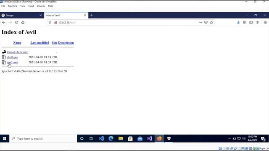Open the VirtualBox File menu
Screen dimensions: 269x151
coord(3,6)
